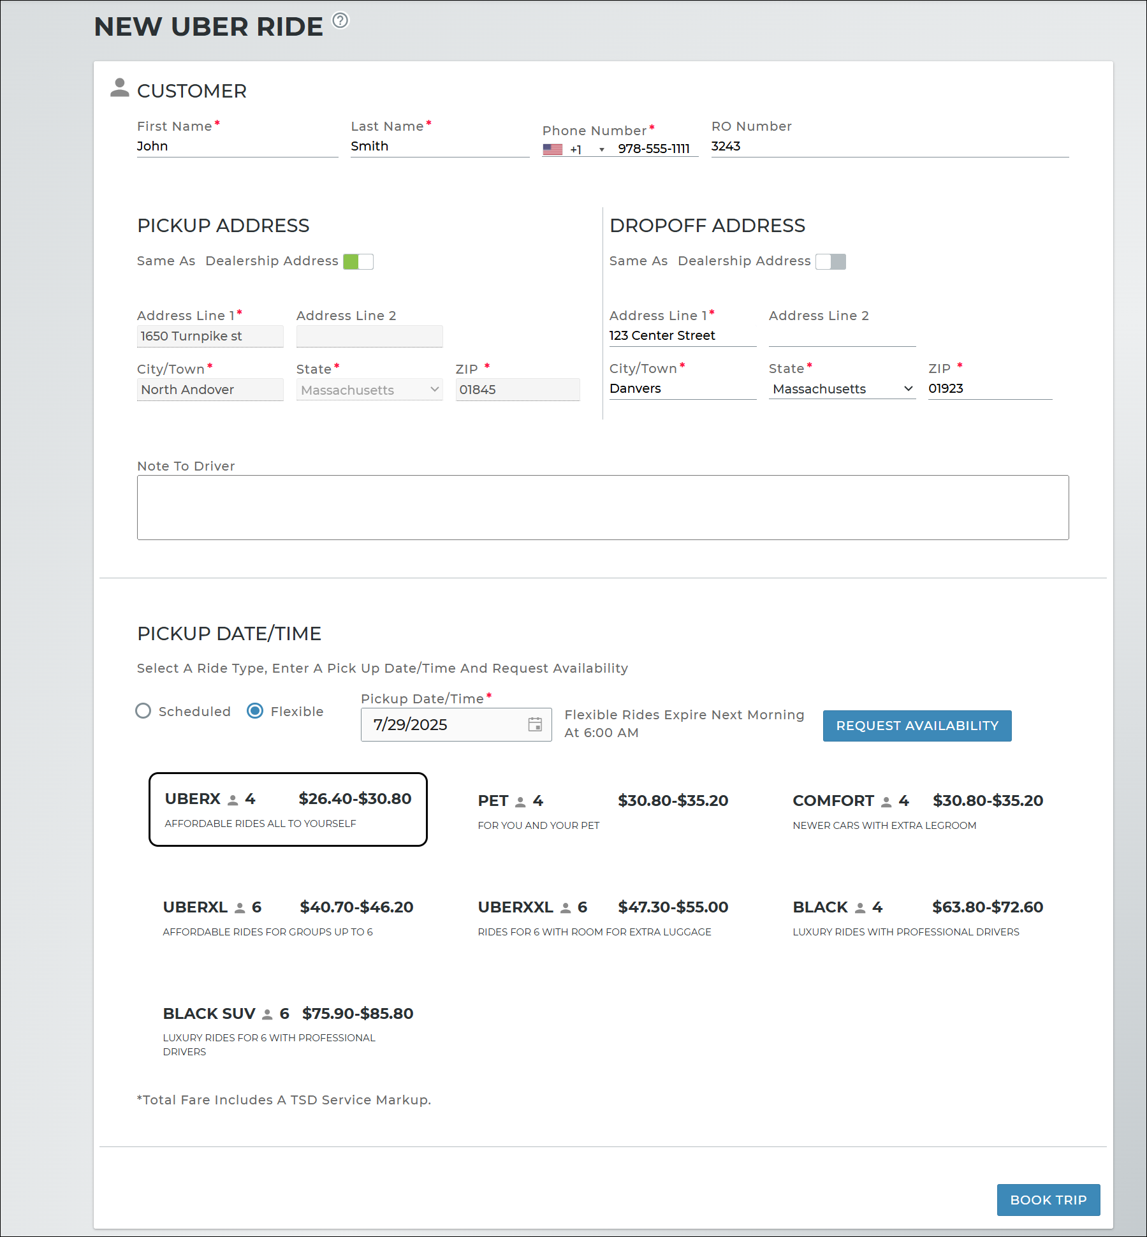Open the calendar picker for pickup date
This screenshot has height=1237, width=1147.
pos(534,724)
